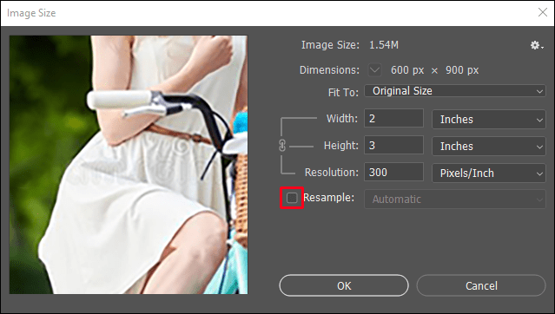
Task: Click the 1.54M image size value
Action: click(x=384, y=45)
